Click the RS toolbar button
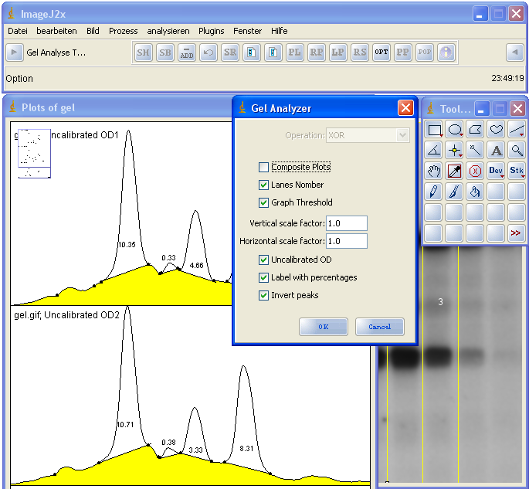 pyautogui.click(x=360, y=53)
